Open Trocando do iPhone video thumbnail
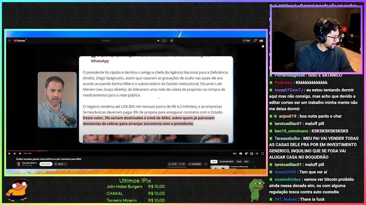366x205 pixels. (220, 167)
